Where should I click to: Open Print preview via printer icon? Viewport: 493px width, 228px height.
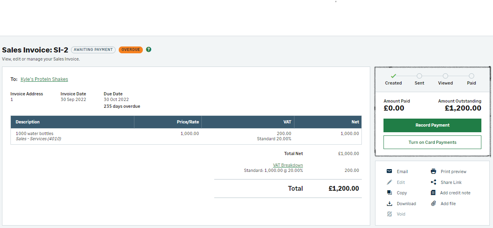click(x=433, y=172)
